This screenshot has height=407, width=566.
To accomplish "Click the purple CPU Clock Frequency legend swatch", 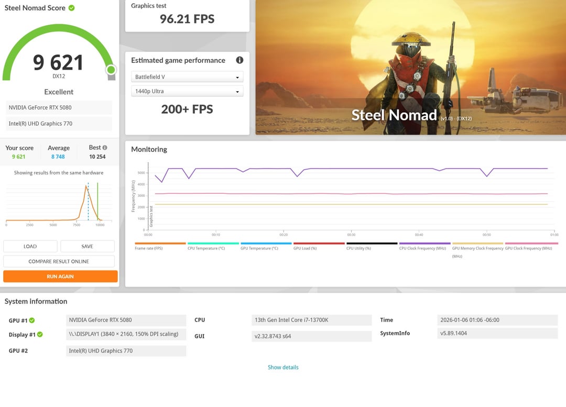I will [x=424, y=244].
